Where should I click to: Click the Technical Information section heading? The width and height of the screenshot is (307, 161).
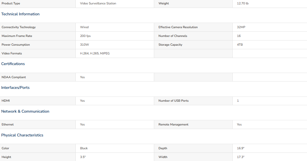[x=20, y=14]
